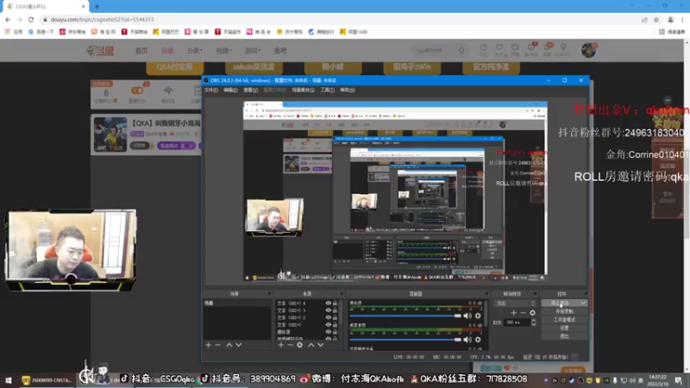Open OBS 工具 menu
The height and width of the screenshot is (388, 690).
click(x=327, y=91)
